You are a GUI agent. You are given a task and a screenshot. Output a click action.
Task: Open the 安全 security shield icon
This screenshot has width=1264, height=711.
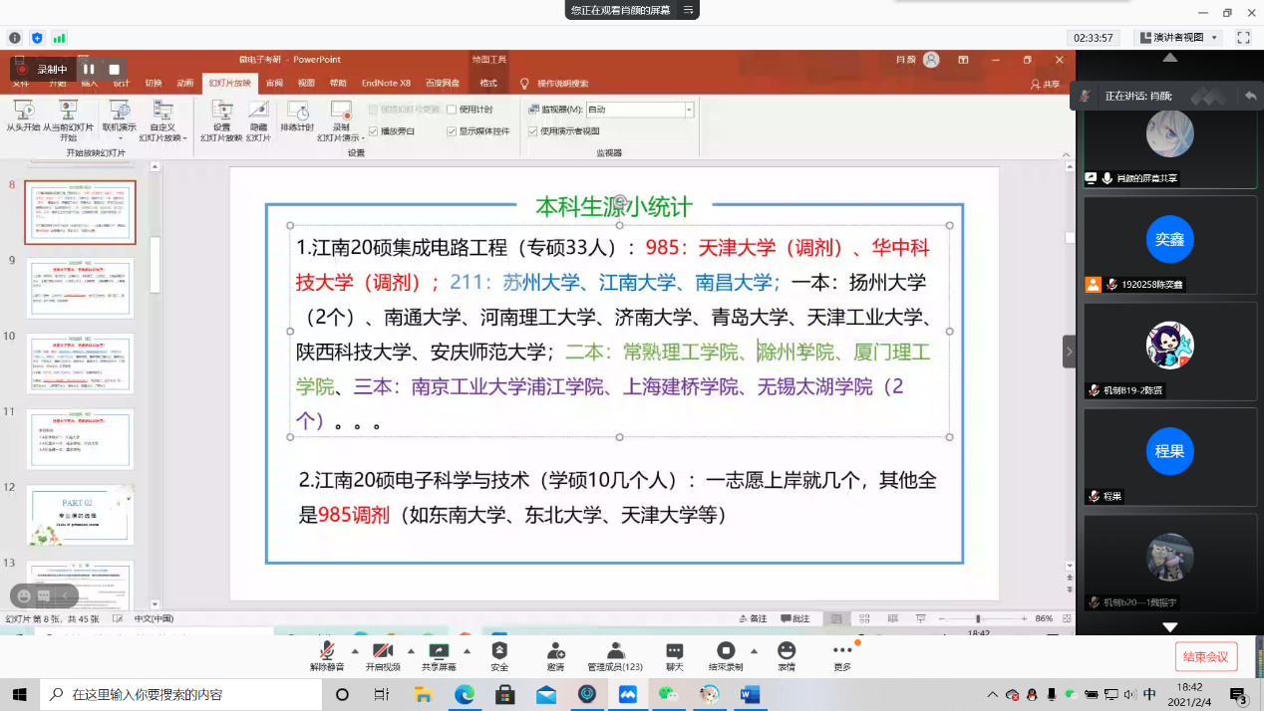[499, 651]
